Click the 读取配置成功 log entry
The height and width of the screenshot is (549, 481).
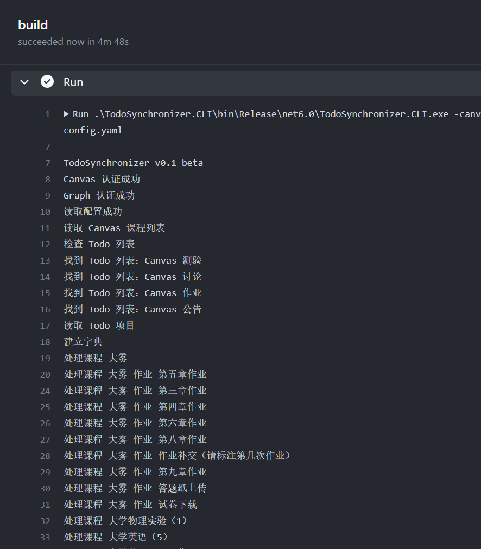[93, 212]
